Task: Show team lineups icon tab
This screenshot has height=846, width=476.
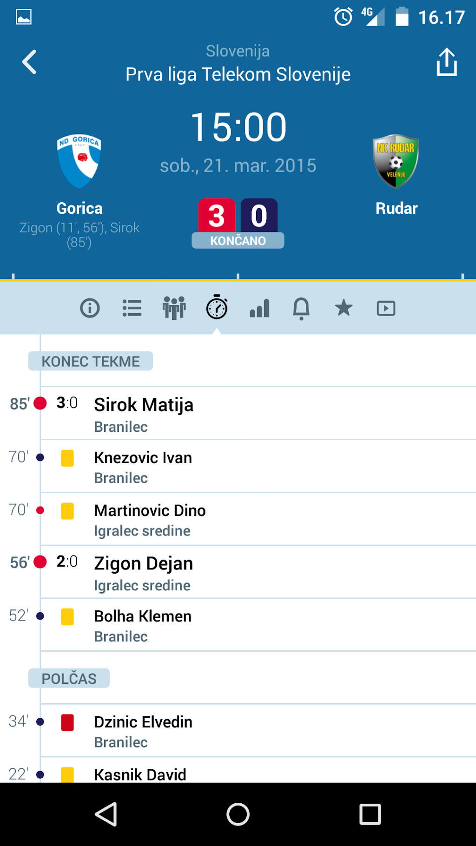Action: [x=174, y=308]
